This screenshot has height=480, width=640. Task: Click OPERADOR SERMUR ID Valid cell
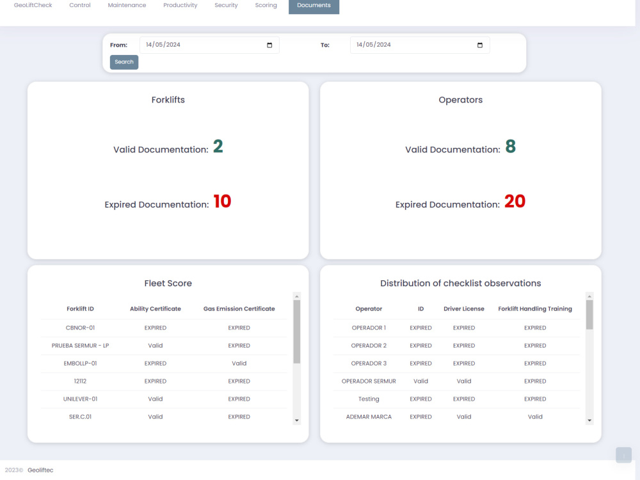coord(421,381)
